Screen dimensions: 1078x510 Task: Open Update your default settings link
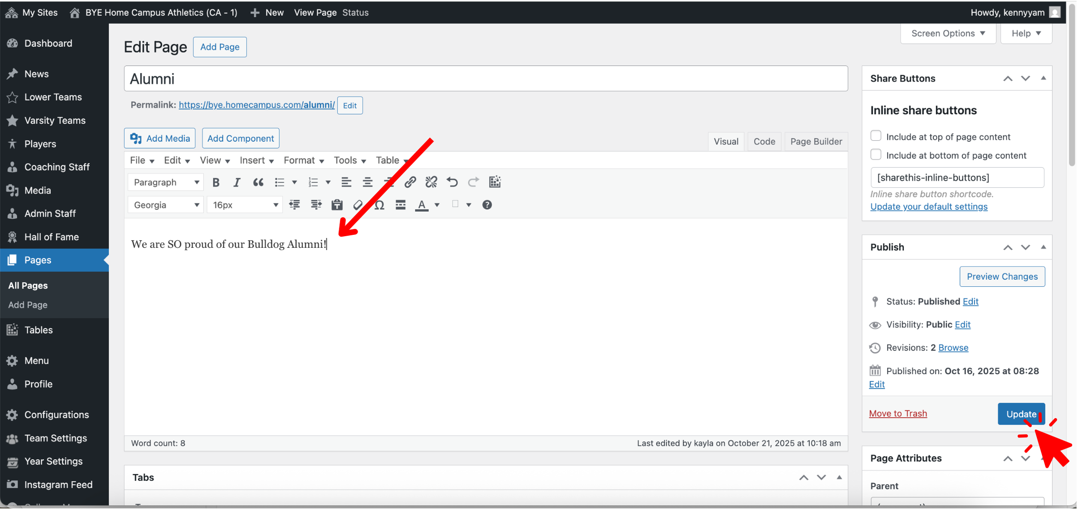click(929, 207)
